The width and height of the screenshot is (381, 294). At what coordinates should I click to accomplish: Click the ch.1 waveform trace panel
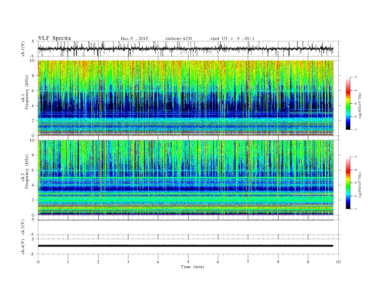189,49
